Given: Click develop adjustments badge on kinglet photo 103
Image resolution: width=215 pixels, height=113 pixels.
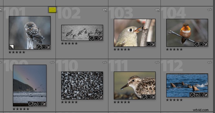Looking at the screenshot, I should 153,44.
